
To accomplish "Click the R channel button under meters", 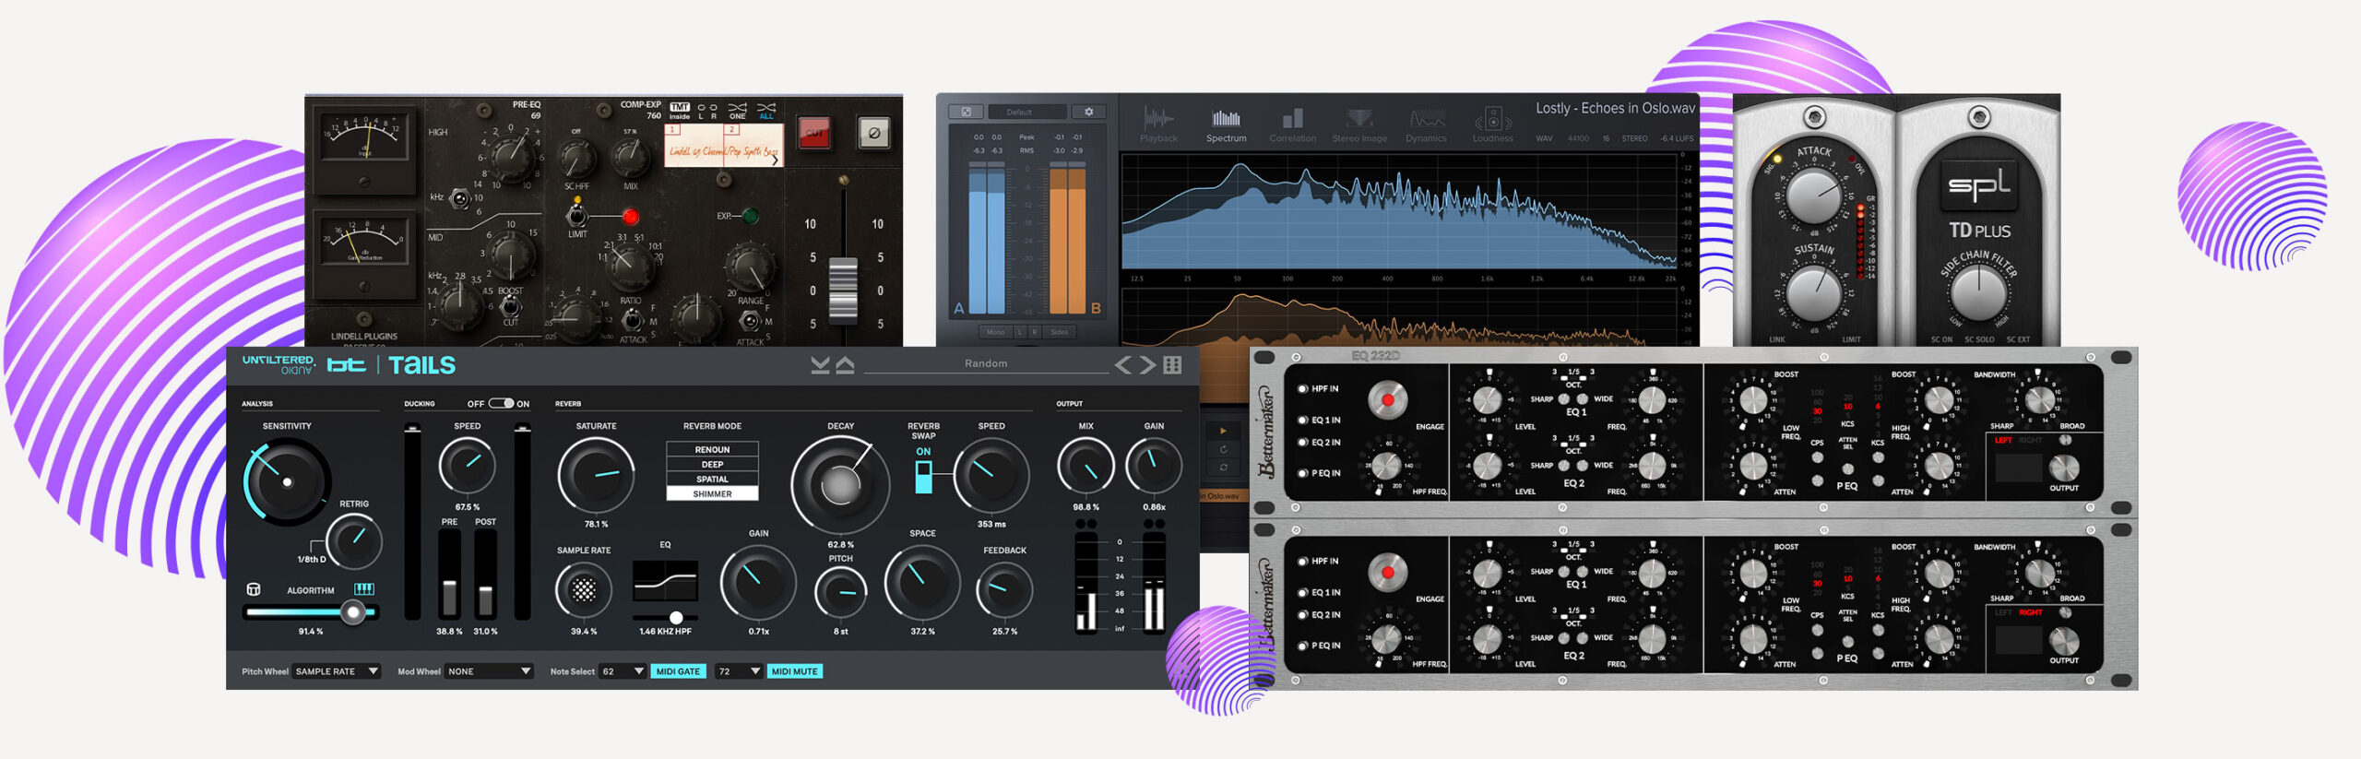I will click(x=1035, y=332).
